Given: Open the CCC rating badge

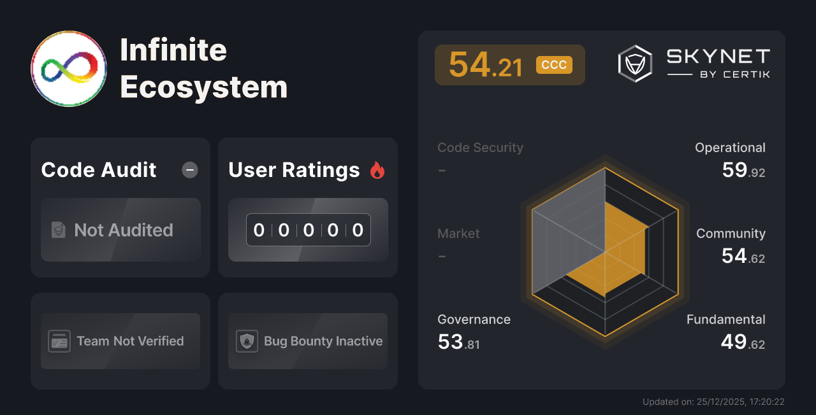Looking at the screenshot, I should (x=554, y=64).
